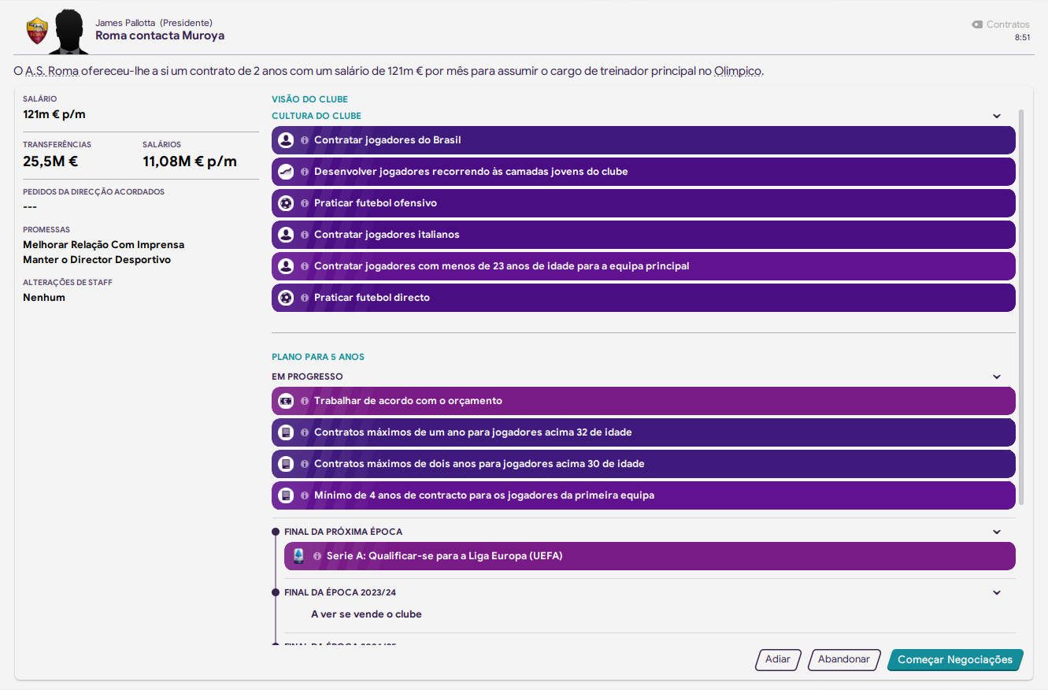The image size is (1048, 690).
Task: Click the money icon on the orçamento row
Action: [x=286, y=401]
